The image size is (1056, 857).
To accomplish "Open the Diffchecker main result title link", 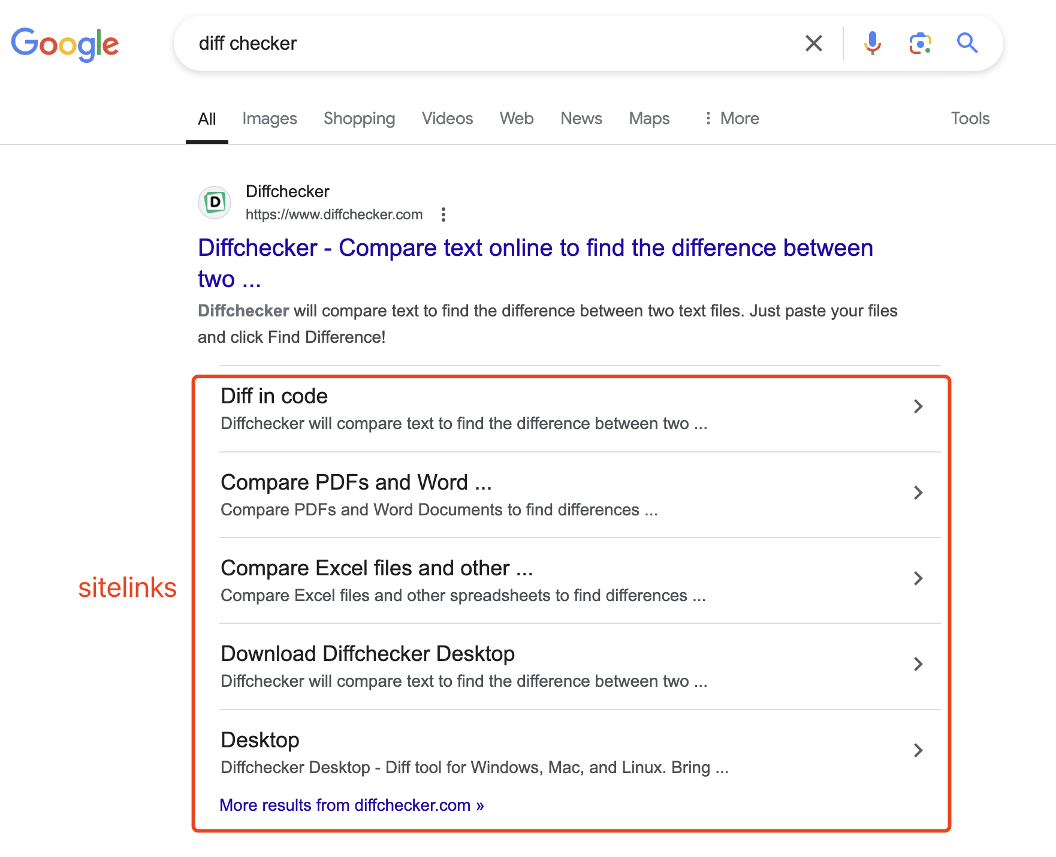I will (x=535, y=263).
